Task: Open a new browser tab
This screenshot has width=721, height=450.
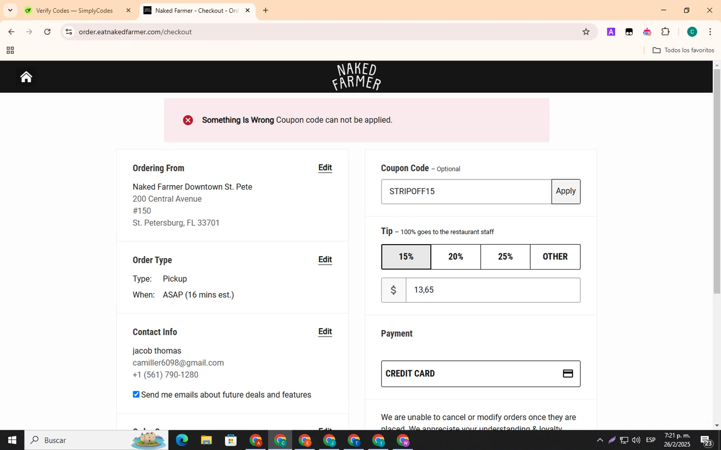Action: click(x=265, y=10)
